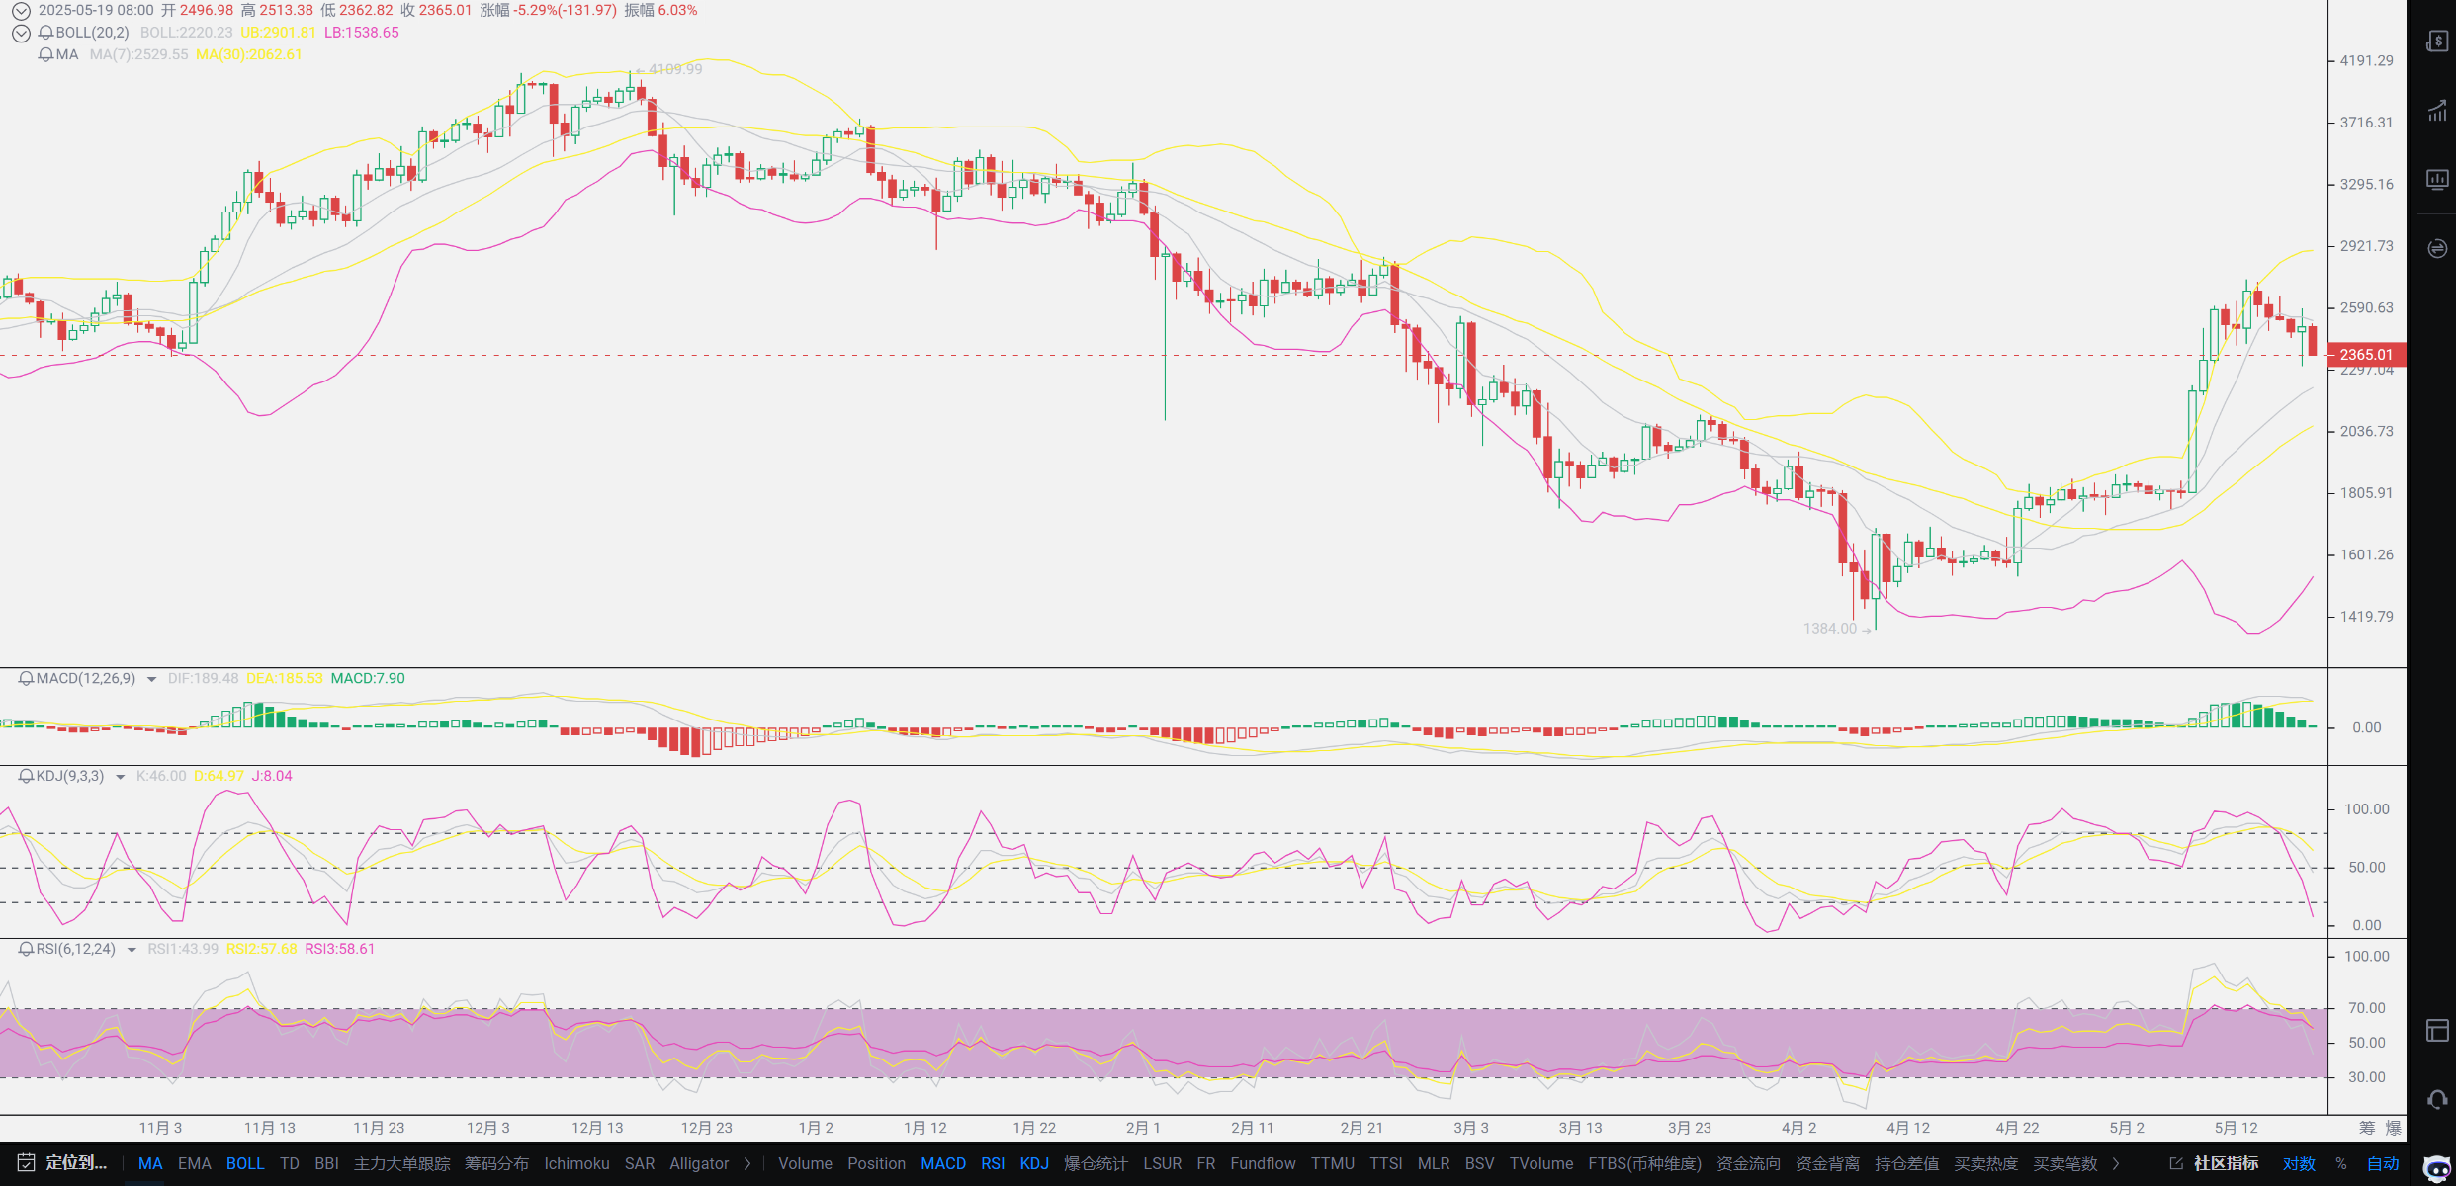Enable the Position sub-indicator
This screenshot has height=1186, width=2456.
876,1164
